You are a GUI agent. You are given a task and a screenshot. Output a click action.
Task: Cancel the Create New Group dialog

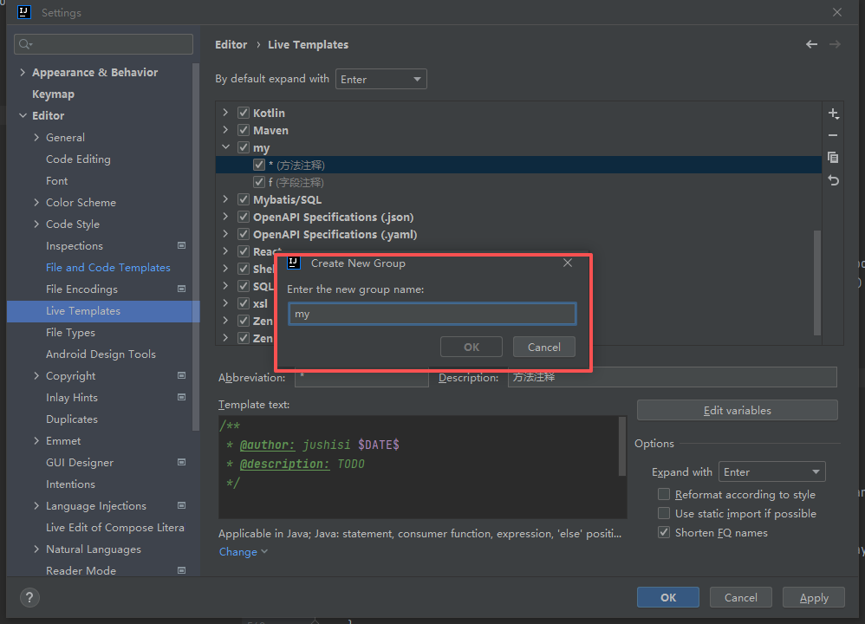pyautogui.click(x=544, y=347)
